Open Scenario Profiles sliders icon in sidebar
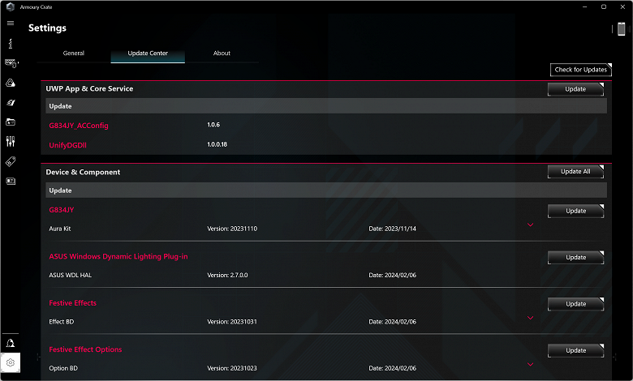633x381 pixels. point(11,142)
